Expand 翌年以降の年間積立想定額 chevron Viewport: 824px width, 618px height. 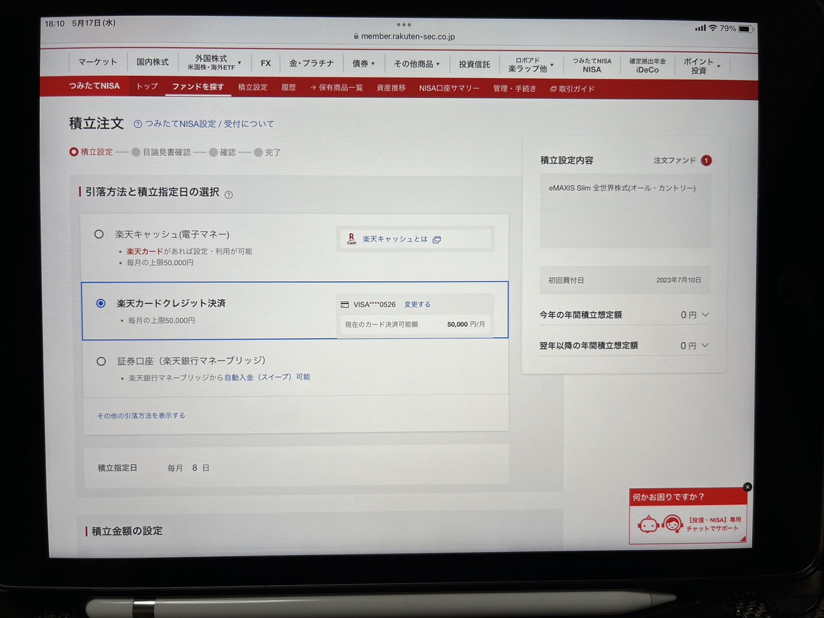[705, 346]
